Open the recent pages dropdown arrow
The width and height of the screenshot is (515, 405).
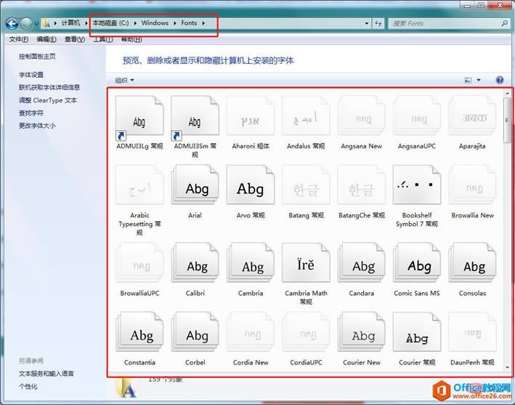pos(36,24)
